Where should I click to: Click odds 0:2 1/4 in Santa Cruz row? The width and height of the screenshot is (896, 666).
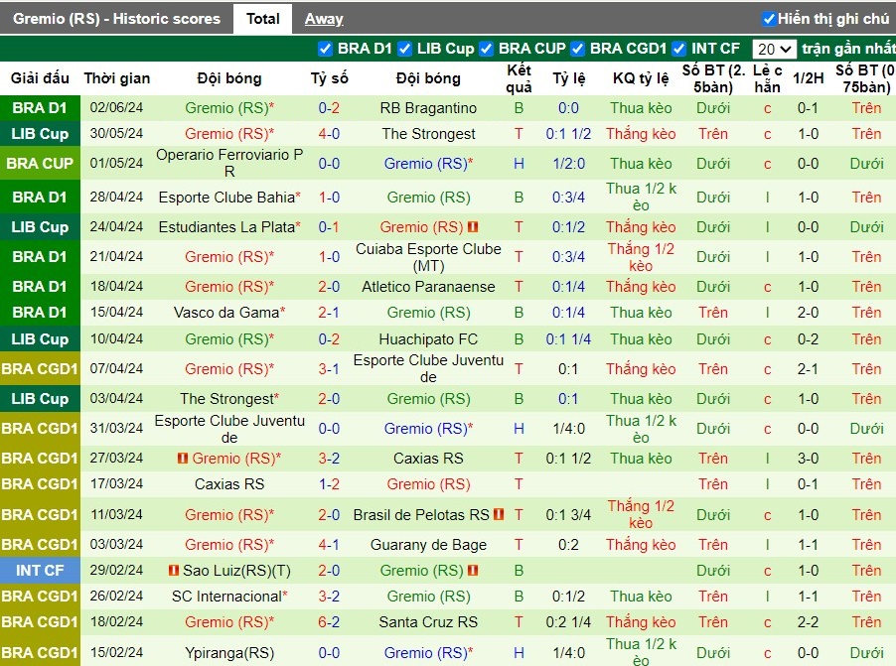click(x=568, y=622)
